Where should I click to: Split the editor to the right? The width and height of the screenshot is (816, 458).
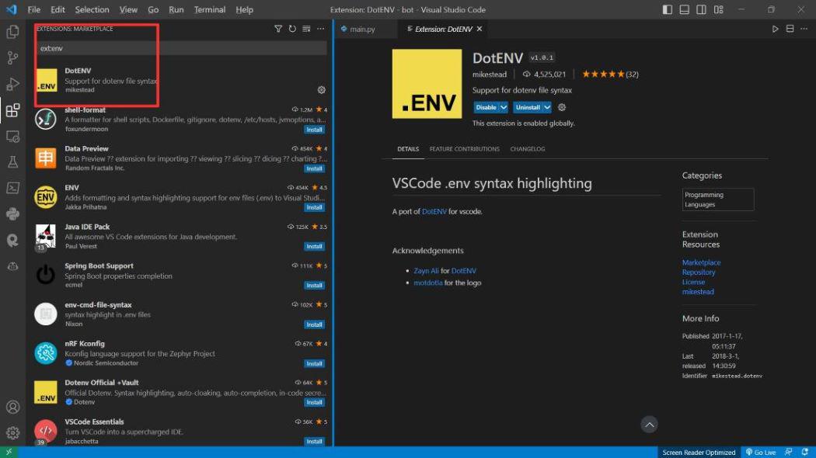[790, 29]
